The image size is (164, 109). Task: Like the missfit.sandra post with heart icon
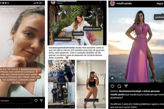[112, 86]
